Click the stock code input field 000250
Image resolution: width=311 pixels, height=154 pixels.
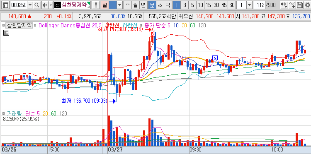pos(19,5)
